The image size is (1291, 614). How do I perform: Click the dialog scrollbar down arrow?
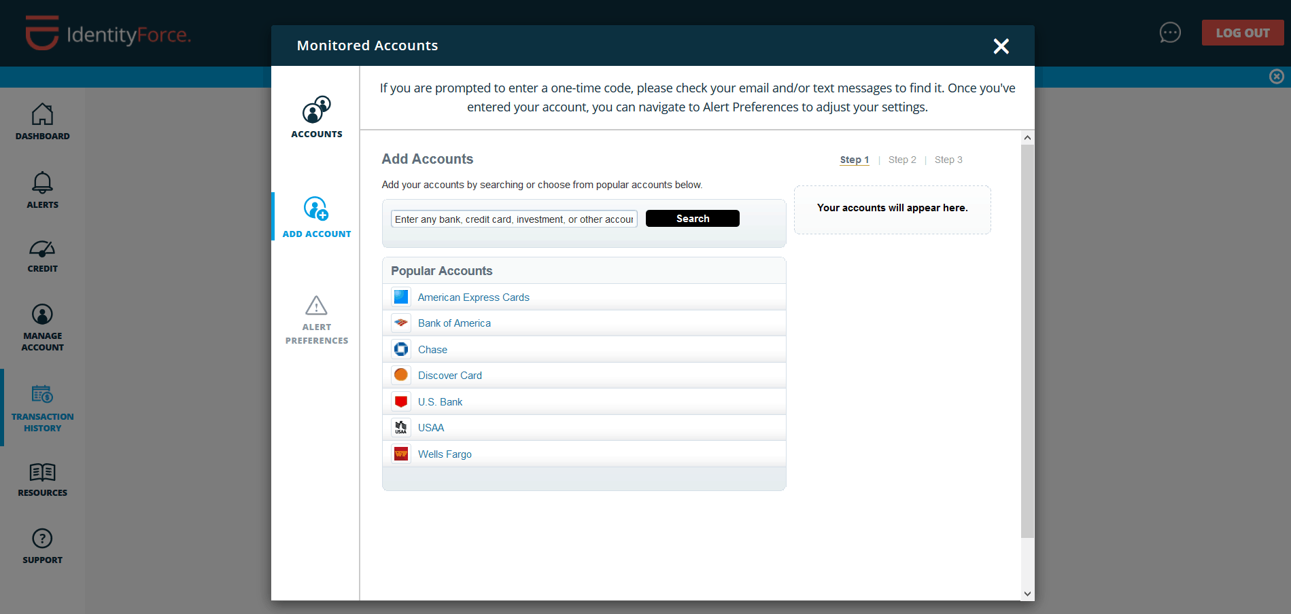(1027, 594)
